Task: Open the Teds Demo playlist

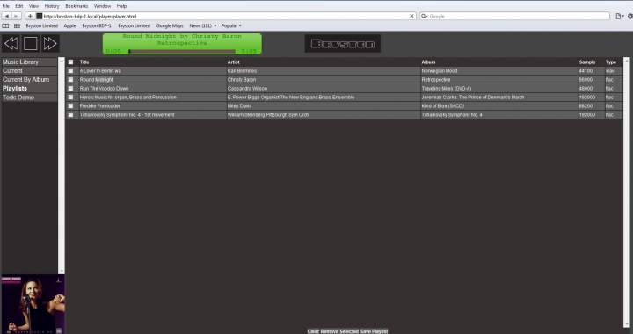Action: (x=29, y=98)
